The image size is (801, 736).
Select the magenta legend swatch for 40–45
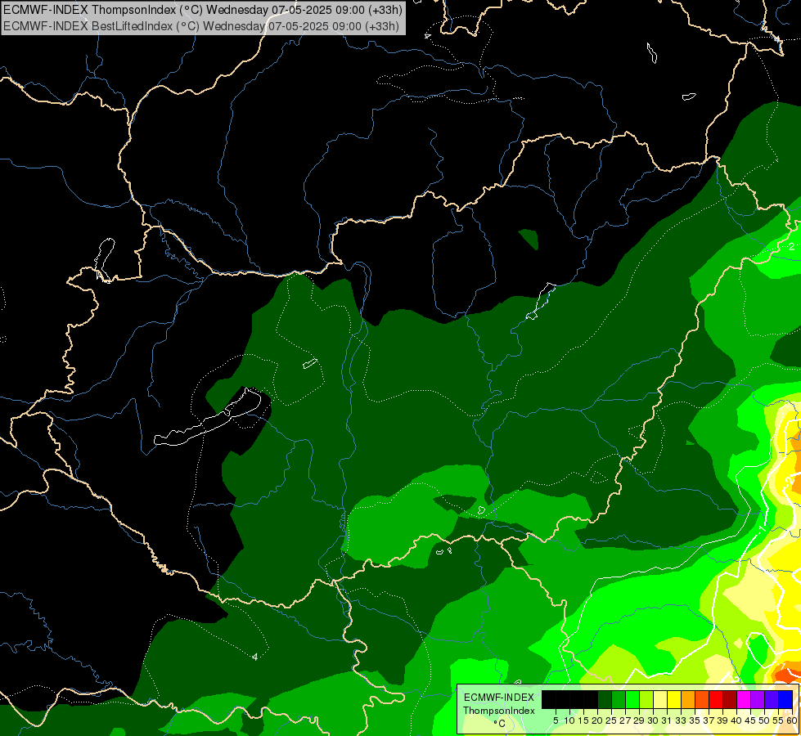[x=744, y=699]
